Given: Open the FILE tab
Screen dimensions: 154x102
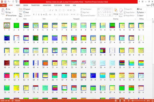Looking at the screenshot, I should [x=3, y=5].
